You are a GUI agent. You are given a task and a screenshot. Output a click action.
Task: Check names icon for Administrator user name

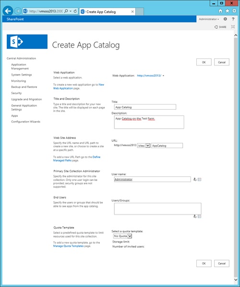195,179
